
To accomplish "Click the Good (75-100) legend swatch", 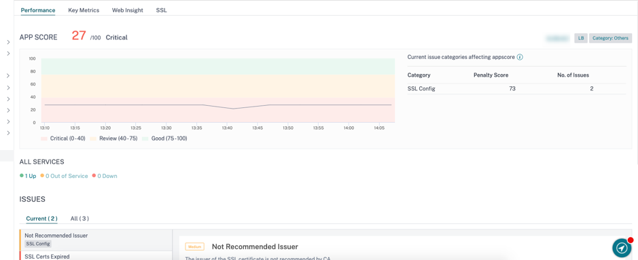I will pyautogui.click(x=145, y=138).
